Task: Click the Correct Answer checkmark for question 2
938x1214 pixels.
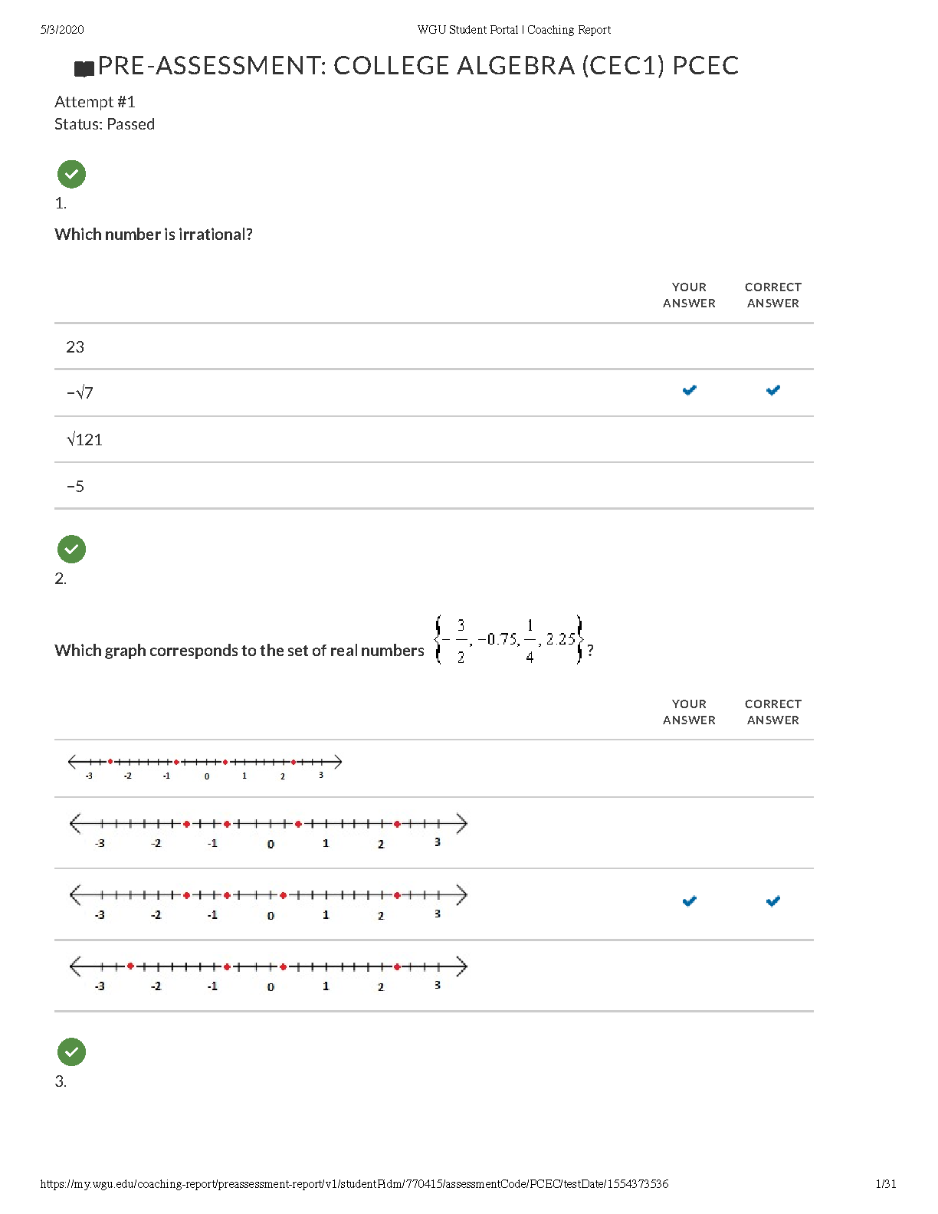Action: click(x=772, y=901)
